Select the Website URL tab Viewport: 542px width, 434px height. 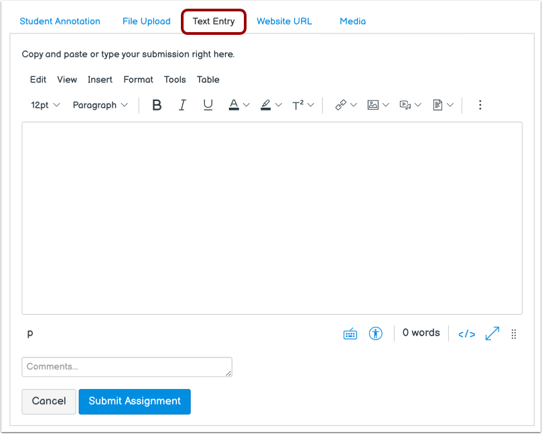[284, 21]
